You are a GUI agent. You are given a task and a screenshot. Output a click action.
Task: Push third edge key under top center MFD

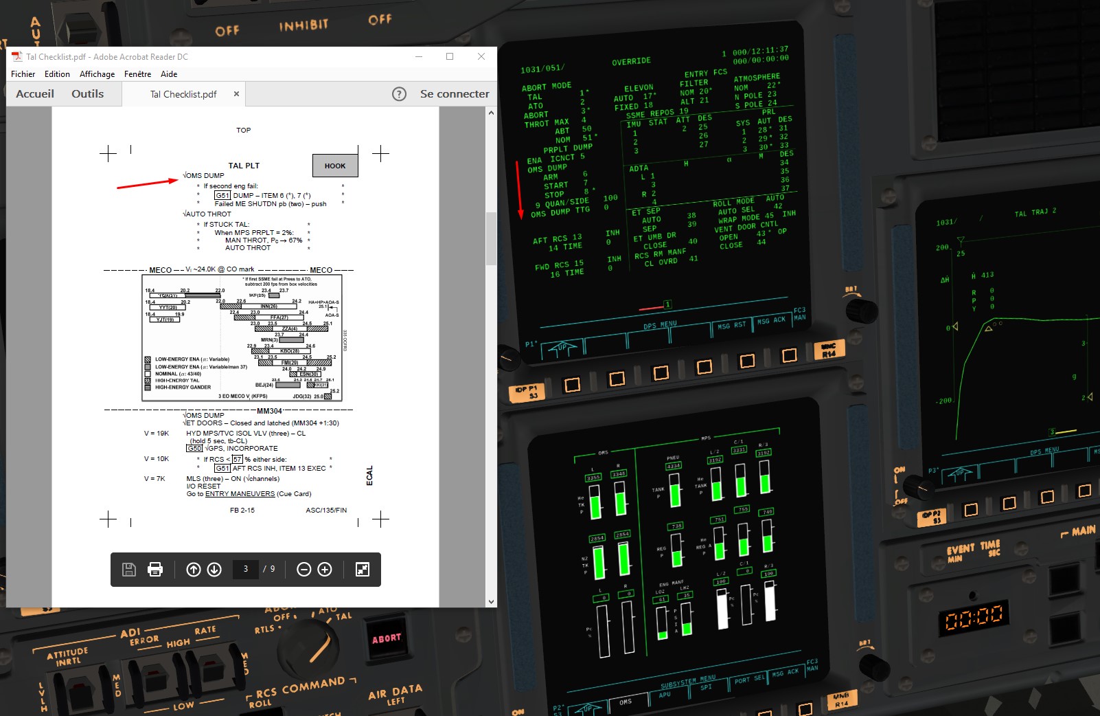coord(661,372)
